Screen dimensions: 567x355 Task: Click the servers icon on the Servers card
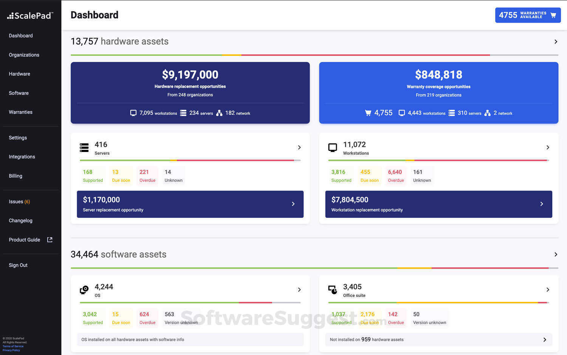pos(84,148)
